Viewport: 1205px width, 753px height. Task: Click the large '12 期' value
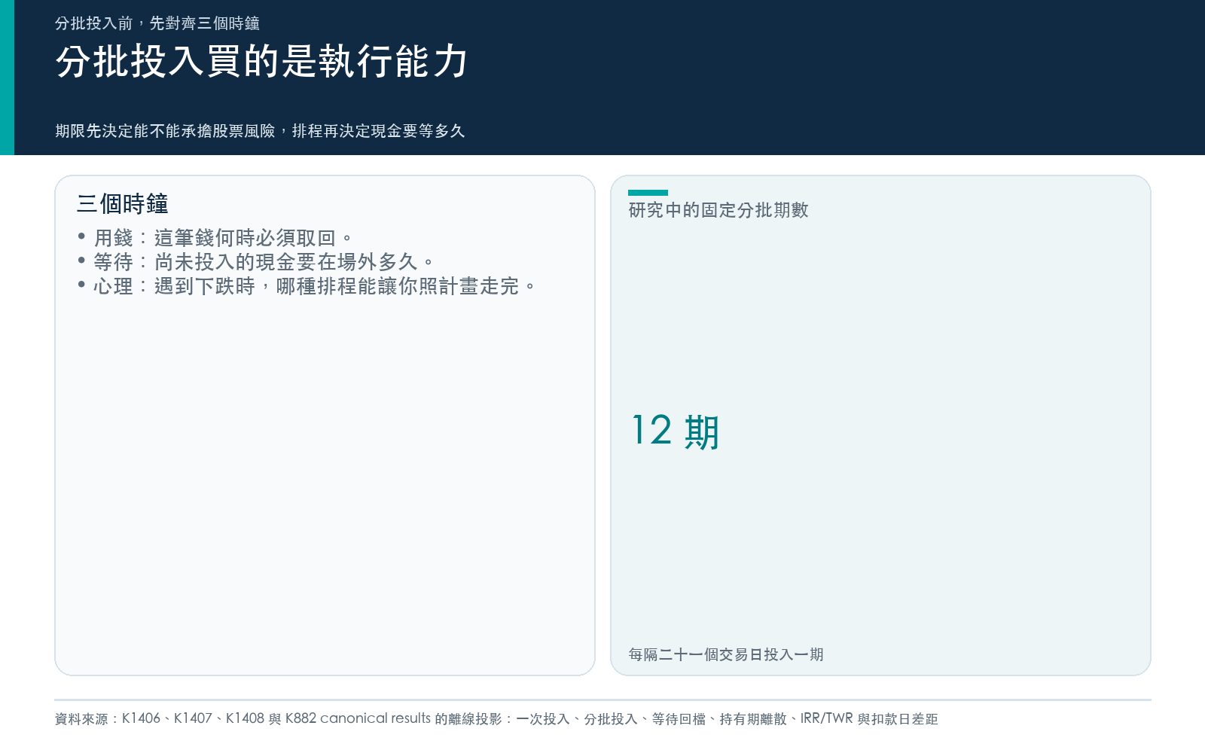(676, 431)
